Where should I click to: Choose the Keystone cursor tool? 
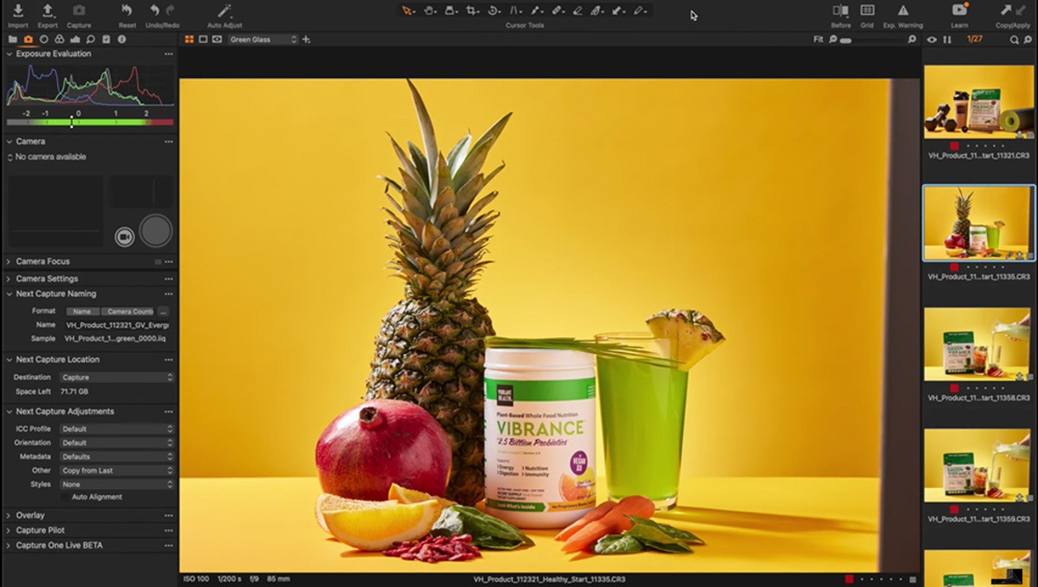pyautogui.click(x=514, y=11)
